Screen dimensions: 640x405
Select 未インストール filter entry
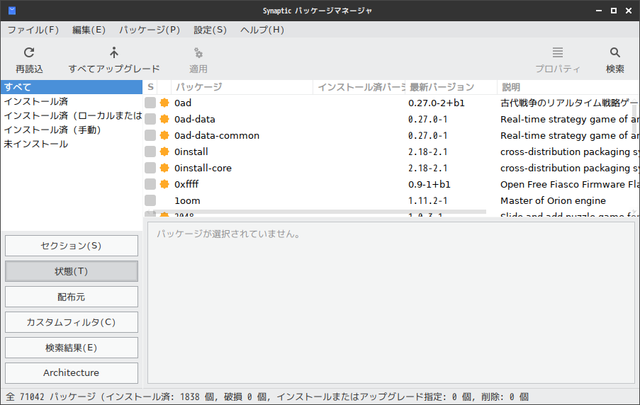[72, 144]
